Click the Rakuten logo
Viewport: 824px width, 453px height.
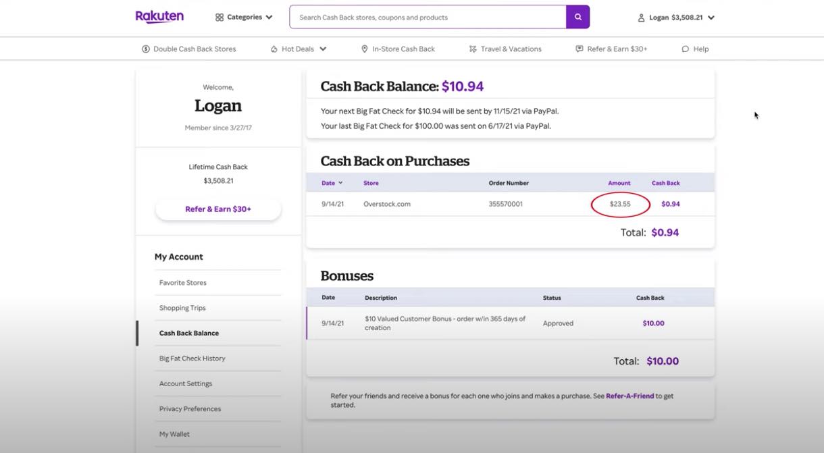[x=159, y=17]
